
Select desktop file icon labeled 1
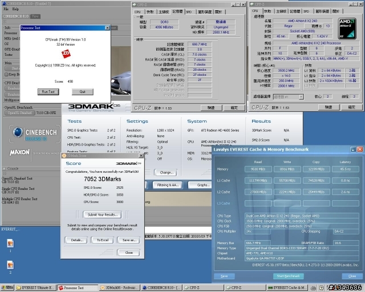coord(10,244)
